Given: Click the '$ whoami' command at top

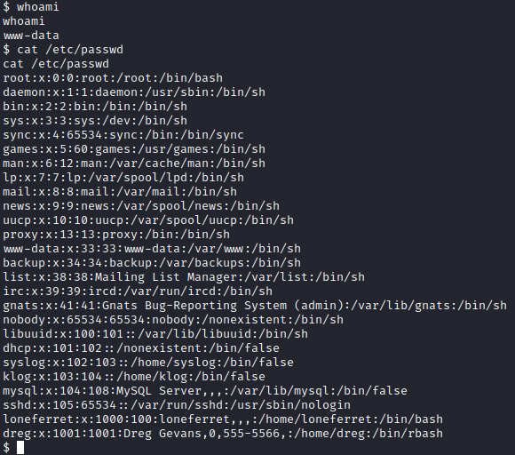Looking at the screenshot, I should pos(31,6).
